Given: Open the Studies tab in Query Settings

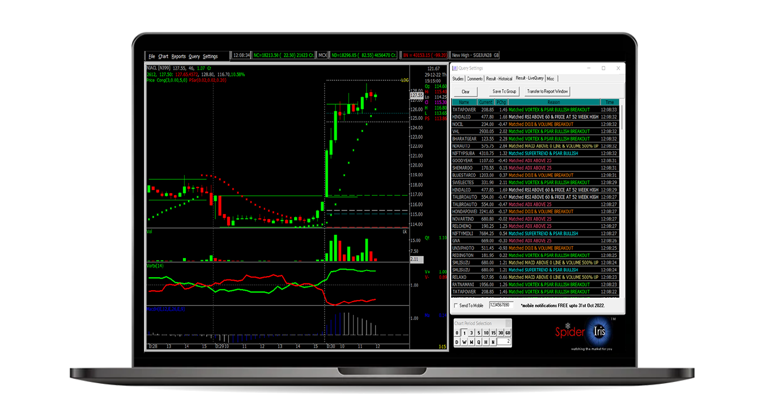Looking at the screenshot, I should 458,79.
